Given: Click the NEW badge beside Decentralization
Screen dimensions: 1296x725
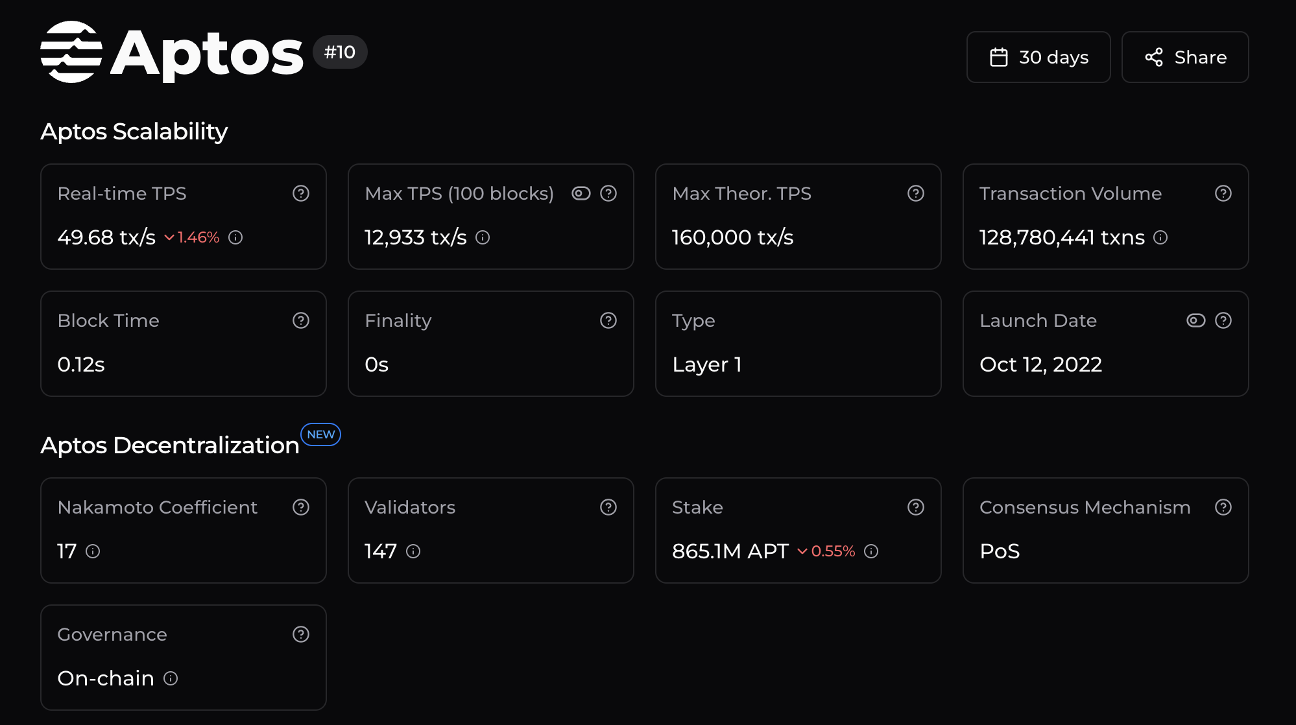Looking at the screenshot, I should [x=320, y=434].
